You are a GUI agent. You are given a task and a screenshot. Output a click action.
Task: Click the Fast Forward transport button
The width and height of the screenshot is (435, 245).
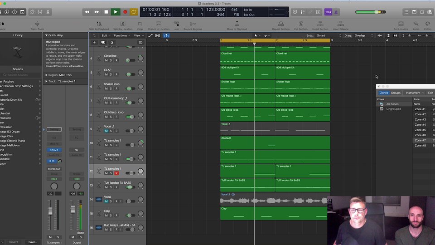click(x=97, y=12)
